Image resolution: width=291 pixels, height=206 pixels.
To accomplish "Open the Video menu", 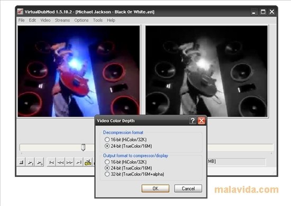I will (x=46, y=20).
